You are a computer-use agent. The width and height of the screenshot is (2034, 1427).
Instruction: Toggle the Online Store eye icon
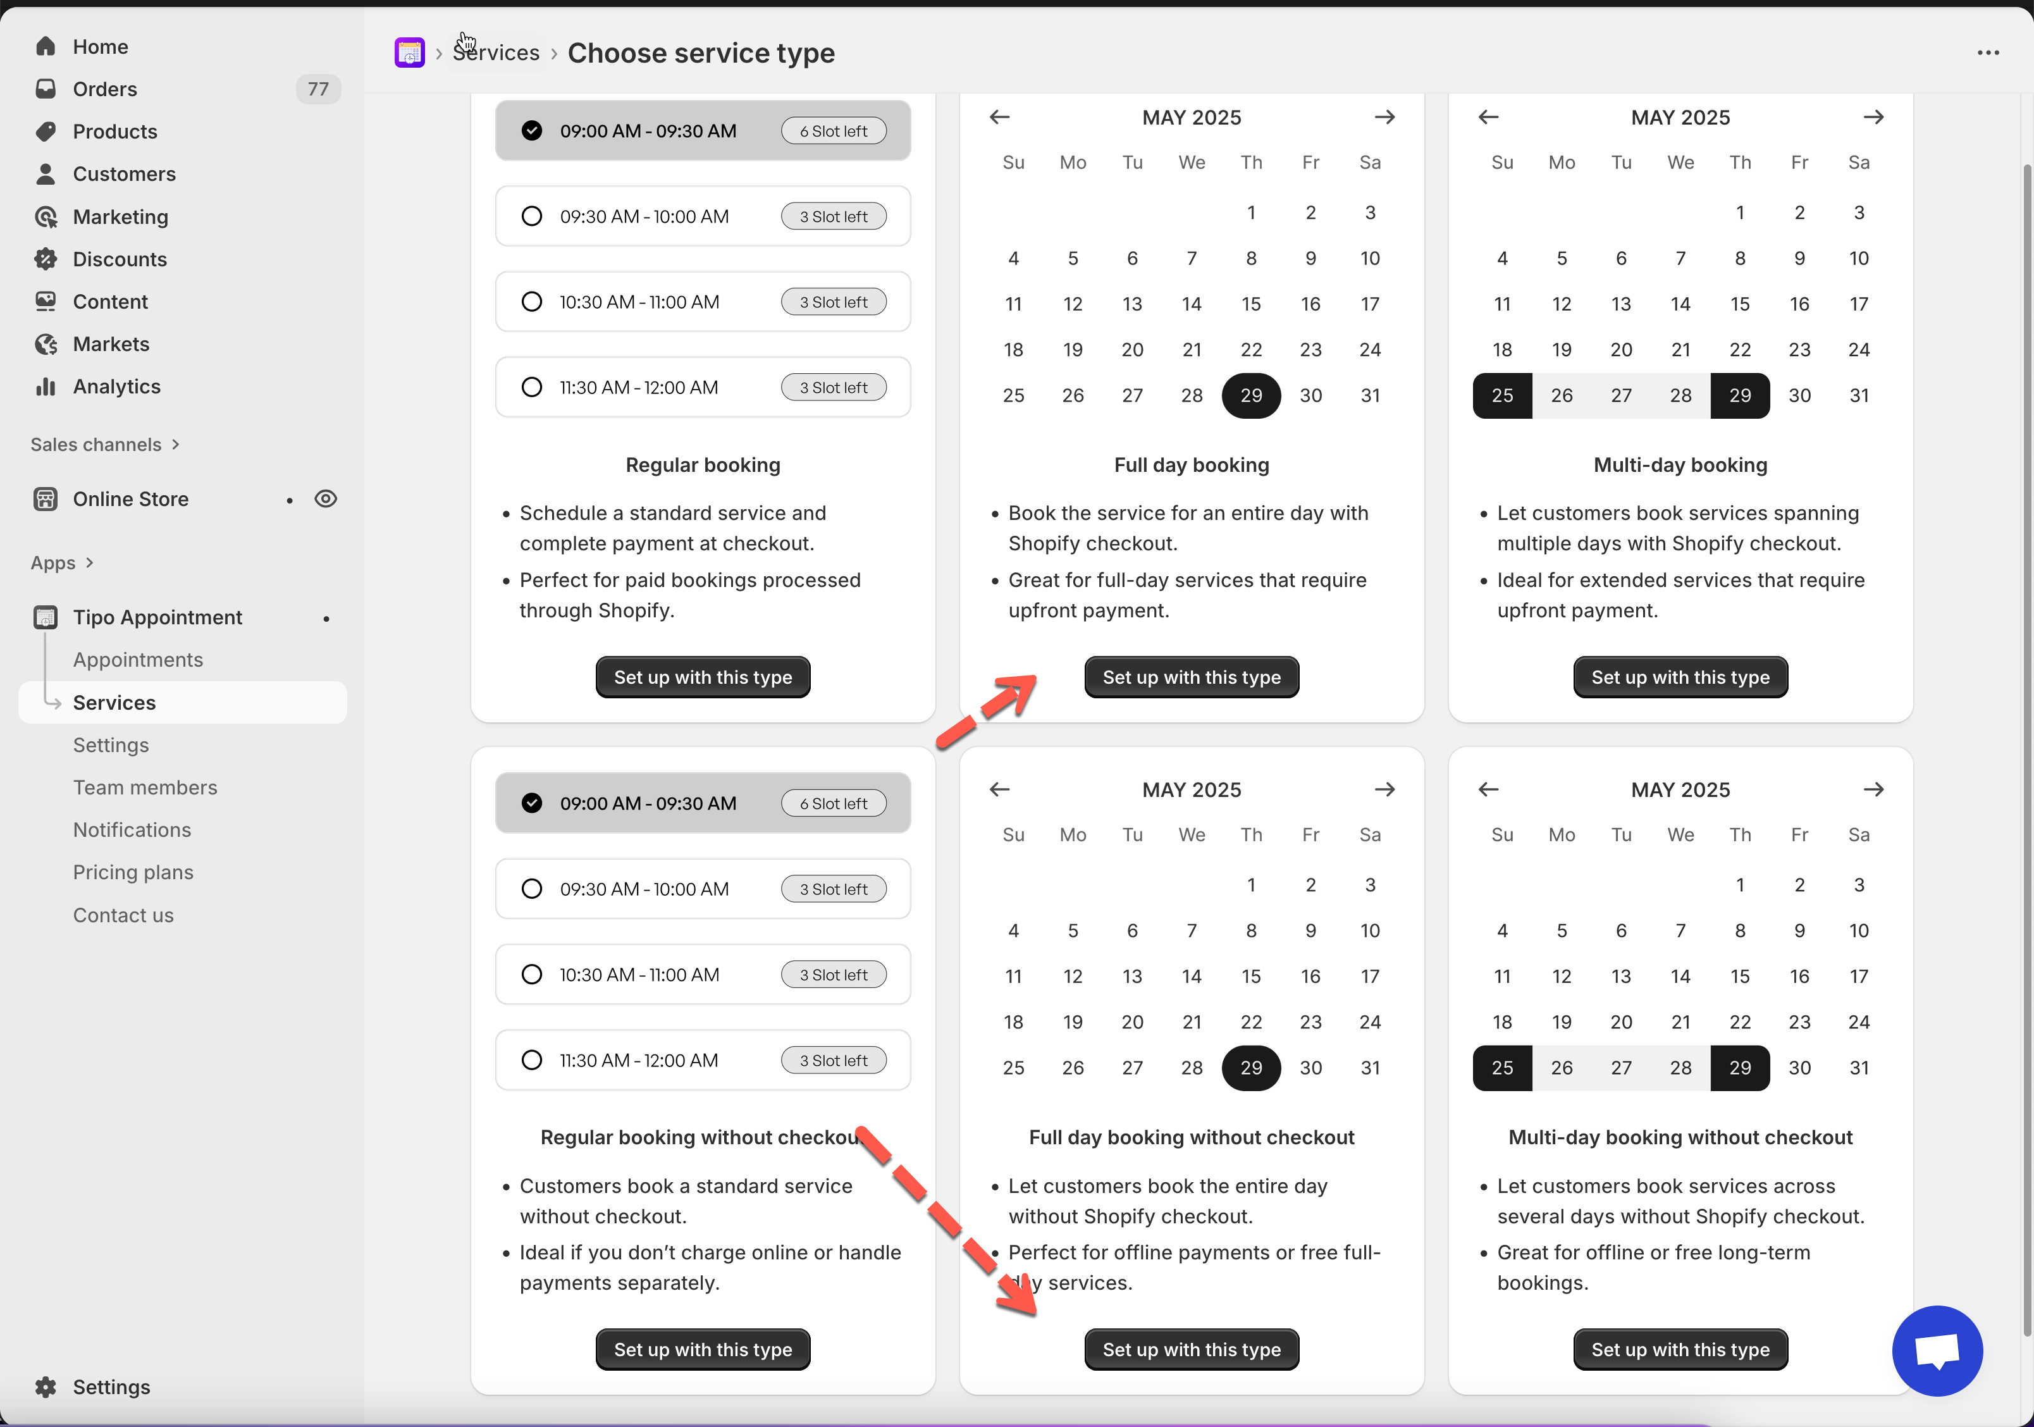(326, 498)
